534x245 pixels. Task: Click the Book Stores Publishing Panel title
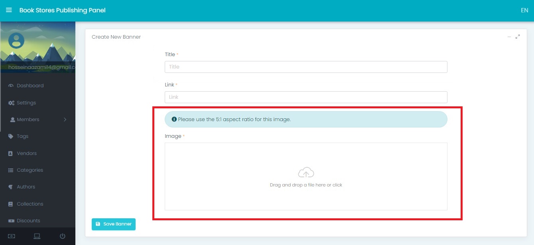[62, 10]
